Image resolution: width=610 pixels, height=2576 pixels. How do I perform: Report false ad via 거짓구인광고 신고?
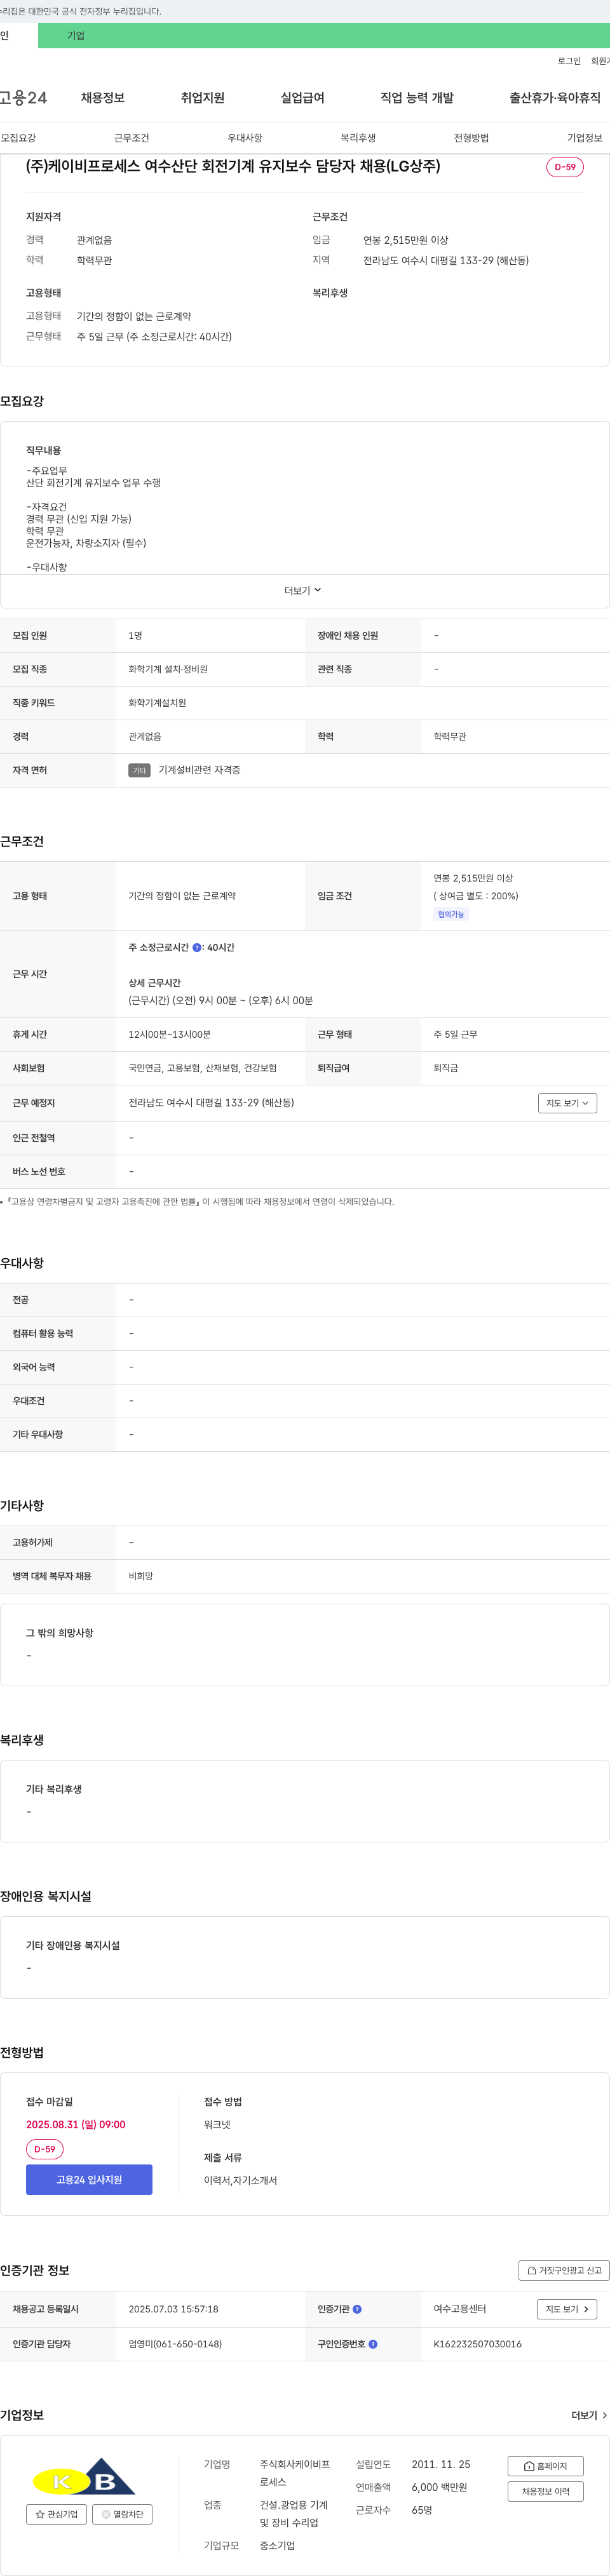[564, 2270]
